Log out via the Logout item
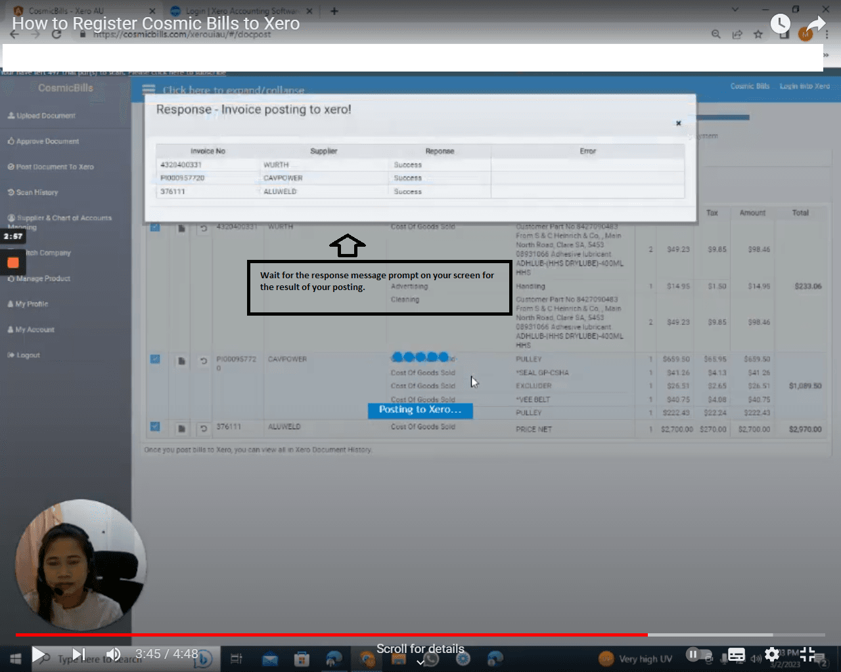Viewport: 841px width, 672px height. pos(24,355)
